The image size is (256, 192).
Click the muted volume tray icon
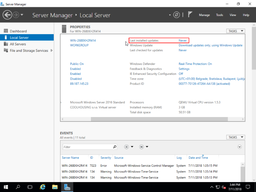click(224, 187)
